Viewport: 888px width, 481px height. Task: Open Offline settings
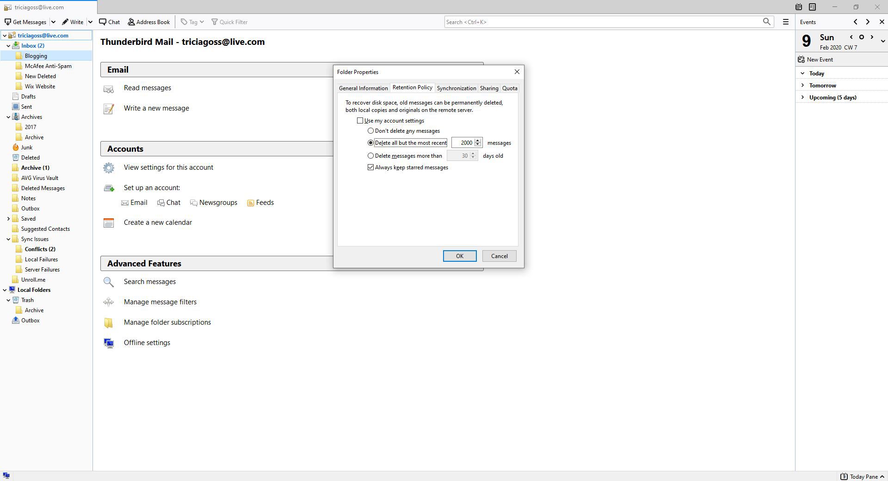(147, 343)
